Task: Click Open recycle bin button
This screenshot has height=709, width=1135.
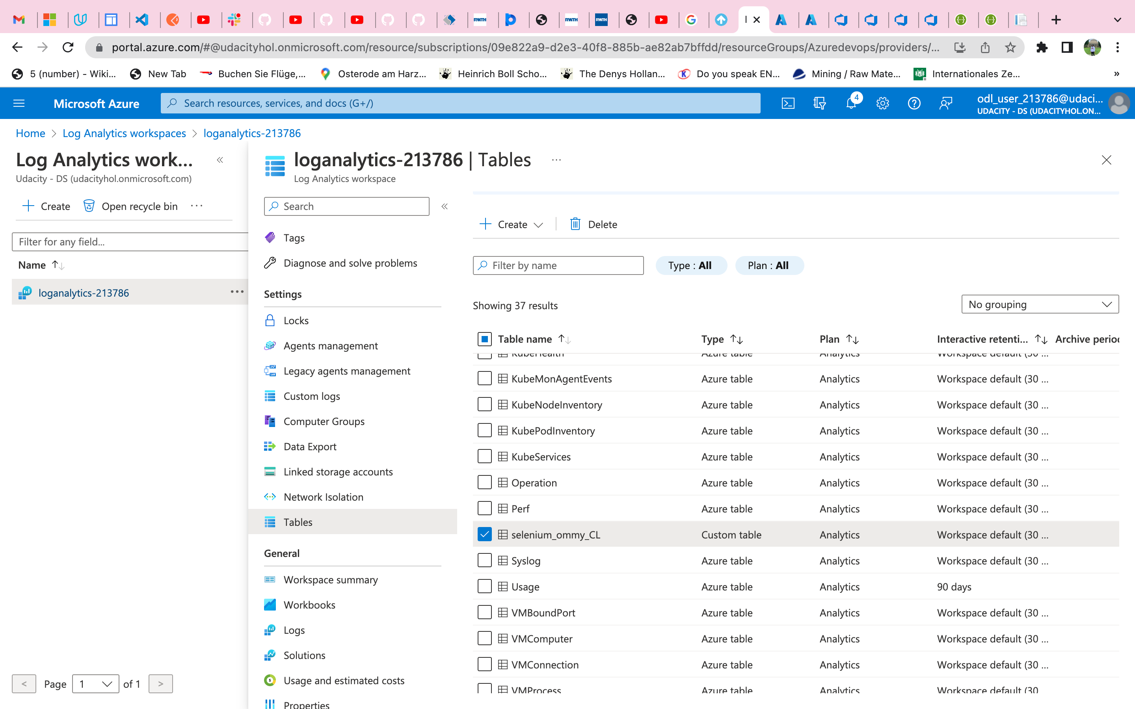Action: coord(131,206)
